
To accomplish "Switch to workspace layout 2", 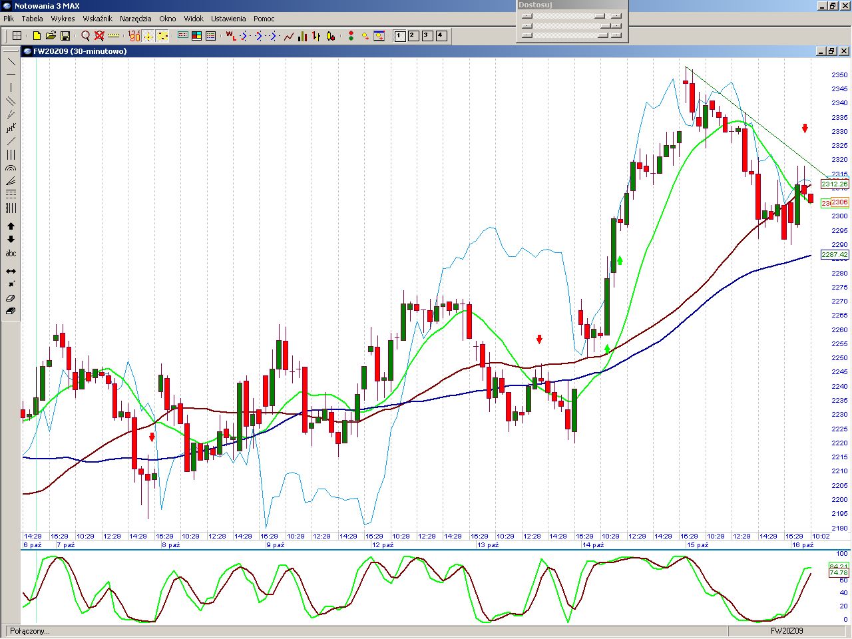I will tap(413, 36).
